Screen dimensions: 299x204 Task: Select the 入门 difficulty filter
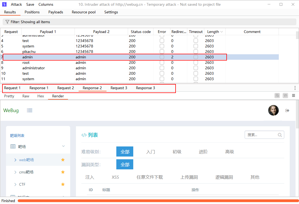pyautogui.click(x=150, y=152)
